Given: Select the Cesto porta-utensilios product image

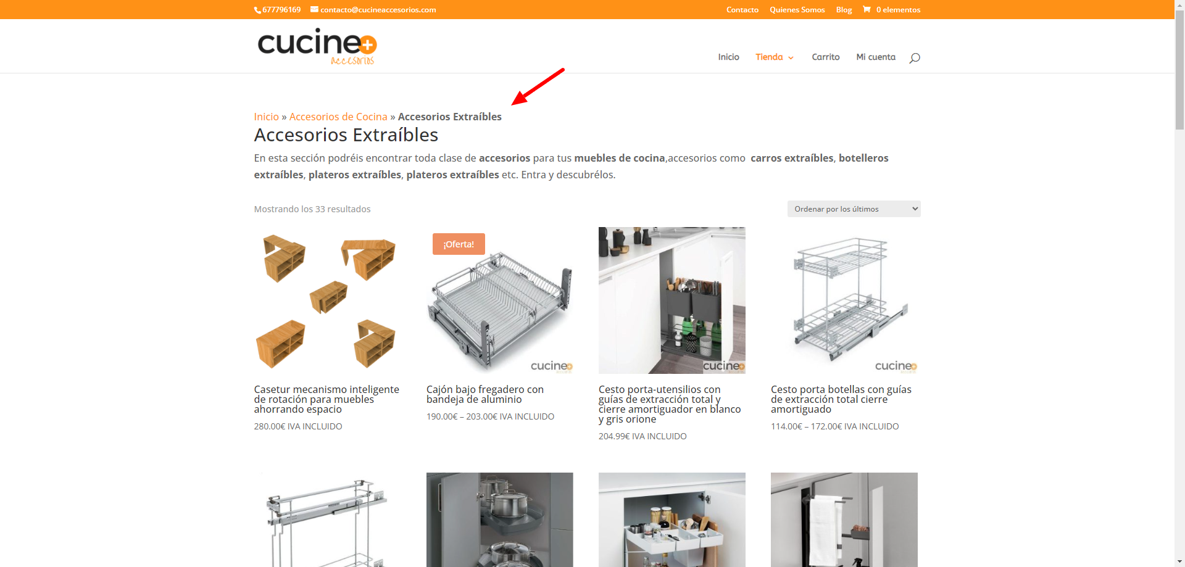Looking at the screenshot, I should [671, 300].
